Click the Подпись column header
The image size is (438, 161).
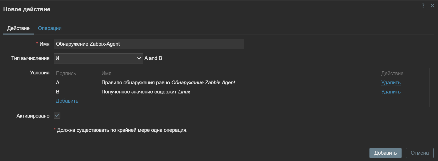(66, 73)
